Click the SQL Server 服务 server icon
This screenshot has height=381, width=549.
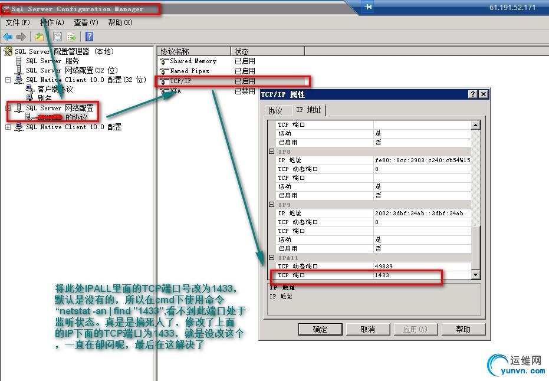(19, 61)
